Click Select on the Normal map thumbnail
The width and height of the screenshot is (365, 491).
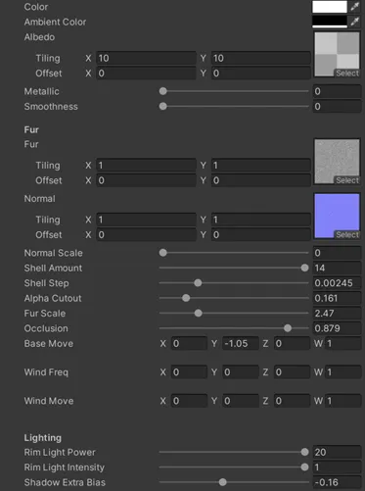click(x=347, y=234)
